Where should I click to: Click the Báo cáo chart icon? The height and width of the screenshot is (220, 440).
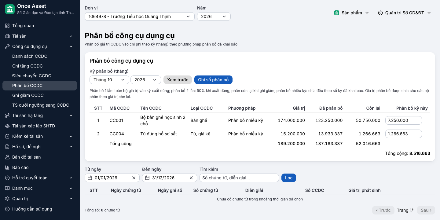coord(7,167)
